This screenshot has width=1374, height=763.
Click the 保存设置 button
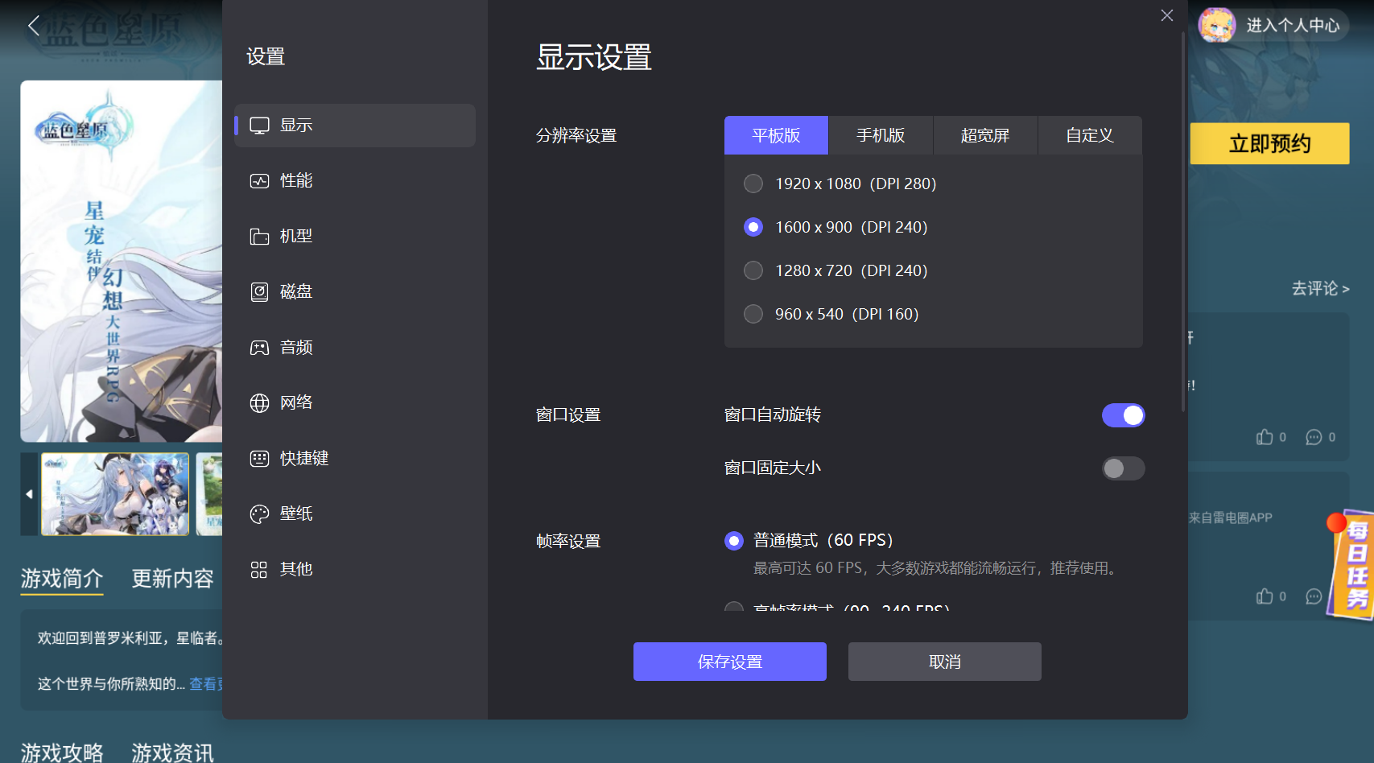click(x=730, y=662)
